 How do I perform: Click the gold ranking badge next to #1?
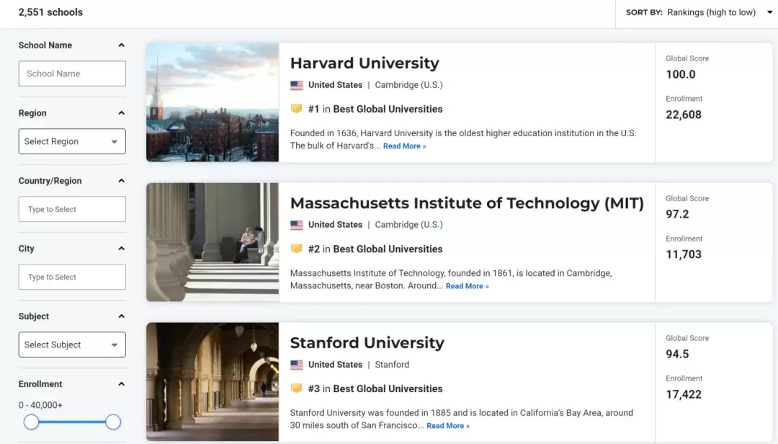coord(296,109)
